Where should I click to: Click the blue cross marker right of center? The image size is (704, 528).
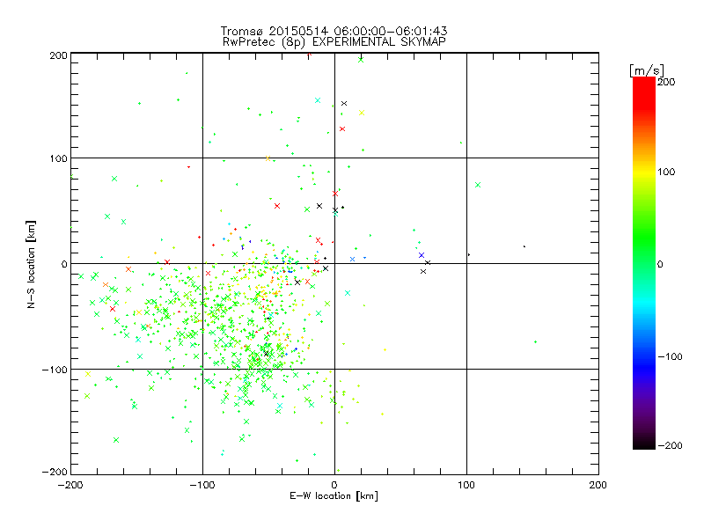click(422, 255)
